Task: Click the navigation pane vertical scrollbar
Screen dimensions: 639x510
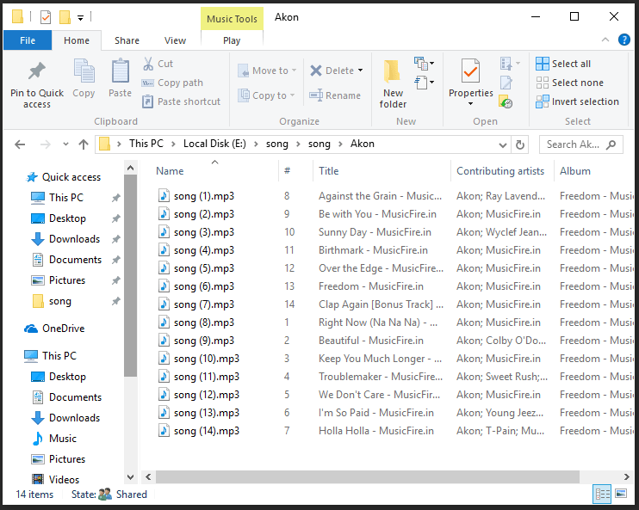Action: [x=130, y=276]
